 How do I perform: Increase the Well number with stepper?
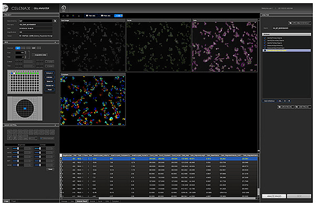(x=25, y=56)
